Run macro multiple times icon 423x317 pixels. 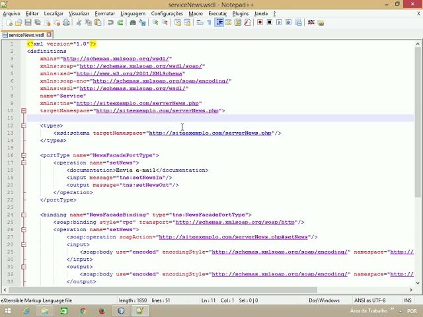tap(288, 22)
